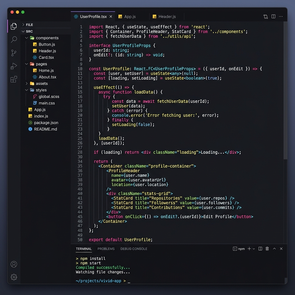Open README.md in the file tree
This screenshot has width=295, height=295.
coord(45,129)
